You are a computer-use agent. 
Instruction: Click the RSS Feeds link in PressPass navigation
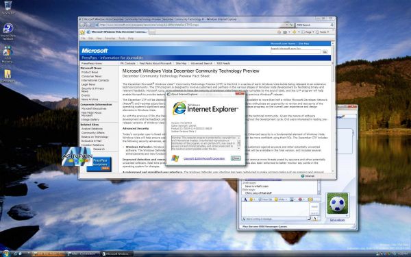(x=223, y=64)
